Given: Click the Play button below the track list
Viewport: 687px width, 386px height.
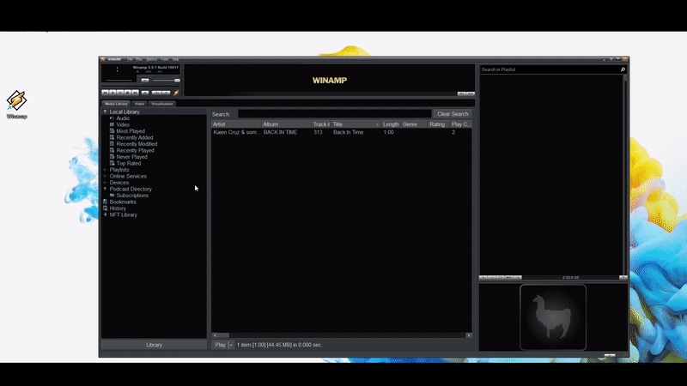Looking at the screenshot, I should coord(220,345).
